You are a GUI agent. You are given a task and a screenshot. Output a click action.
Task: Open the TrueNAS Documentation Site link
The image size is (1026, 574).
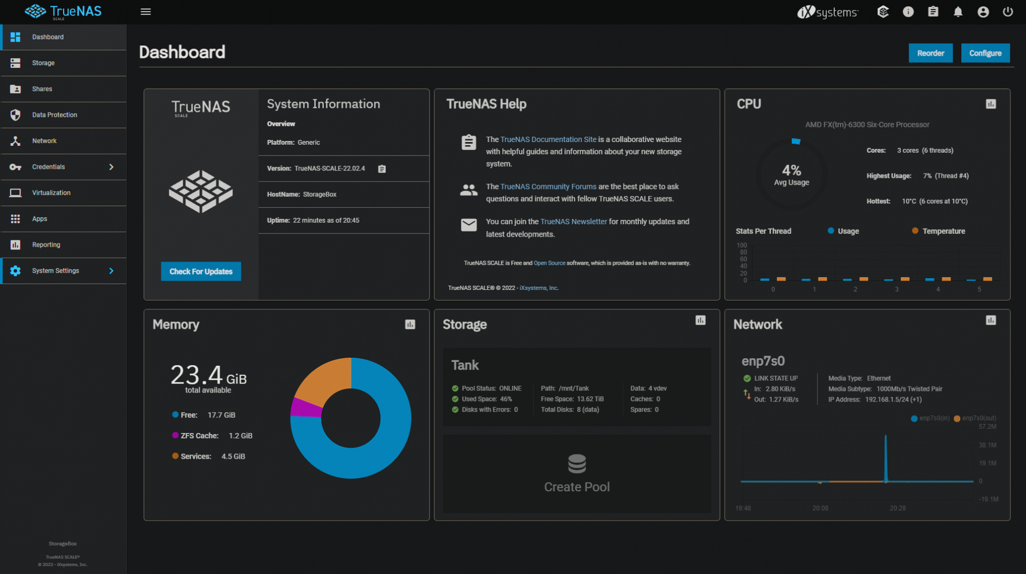[x=548, y=139]
